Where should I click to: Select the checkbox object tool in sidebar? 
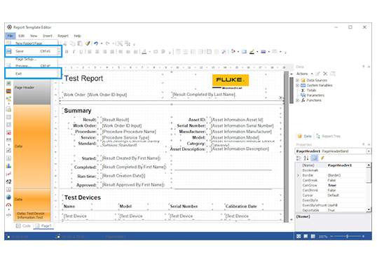point(8,150)
